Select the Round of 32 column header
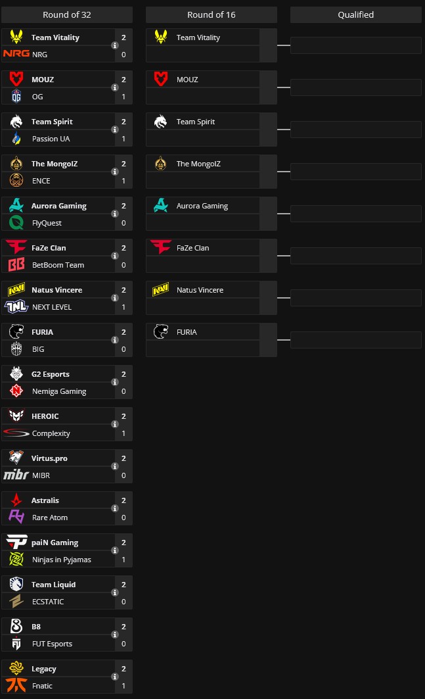Image resolution: width=425 pixels, height=699 pixels. point(67,14)
